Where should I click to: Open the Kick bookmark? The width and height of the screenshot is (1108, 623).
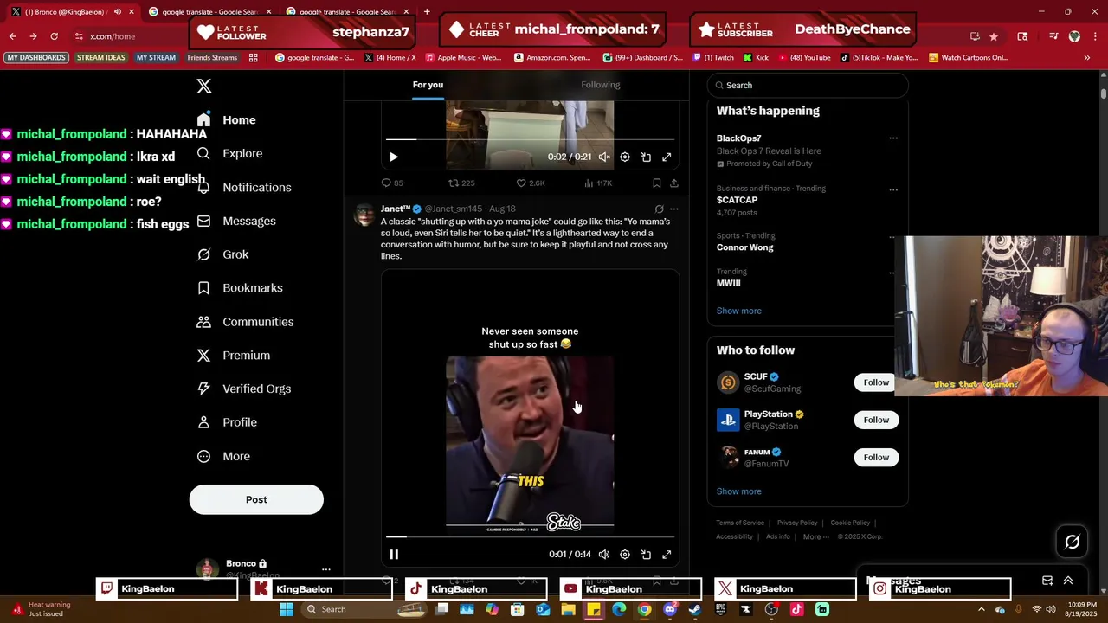pyautogui.click(x=756, y=58)
